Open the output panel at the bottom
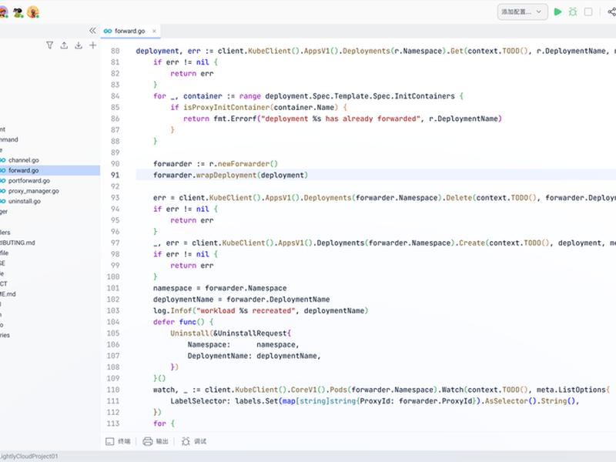 [156, 441]
